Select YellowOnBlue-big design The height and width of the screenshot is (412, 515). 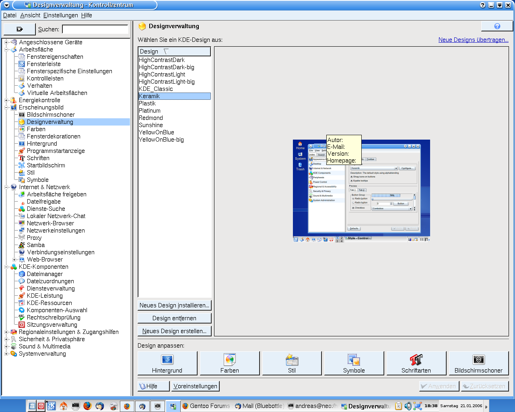[x=174, y=140]
